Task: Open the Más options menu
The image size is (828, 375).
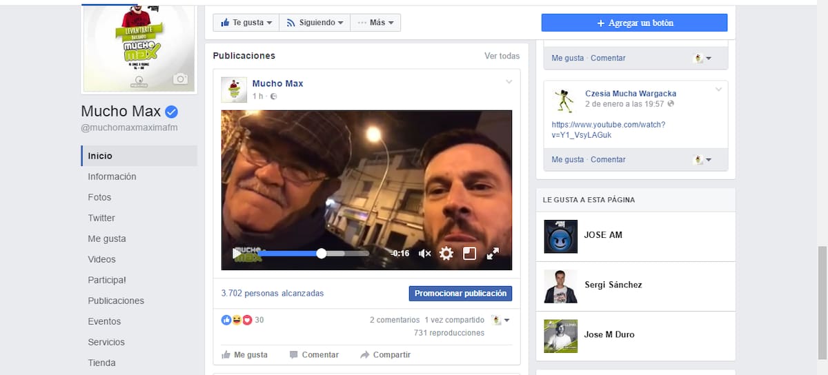Action: point(375,23)
